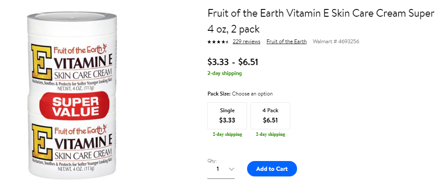Image resolution: width=436 pixels, height=188 pixels.
Task: Click the $3.33 - $6.51 price range
Action: (233, 62)
